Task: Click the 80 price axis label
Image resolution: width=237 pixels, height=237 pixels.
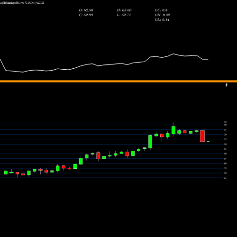Action: (x=225, y=125)
